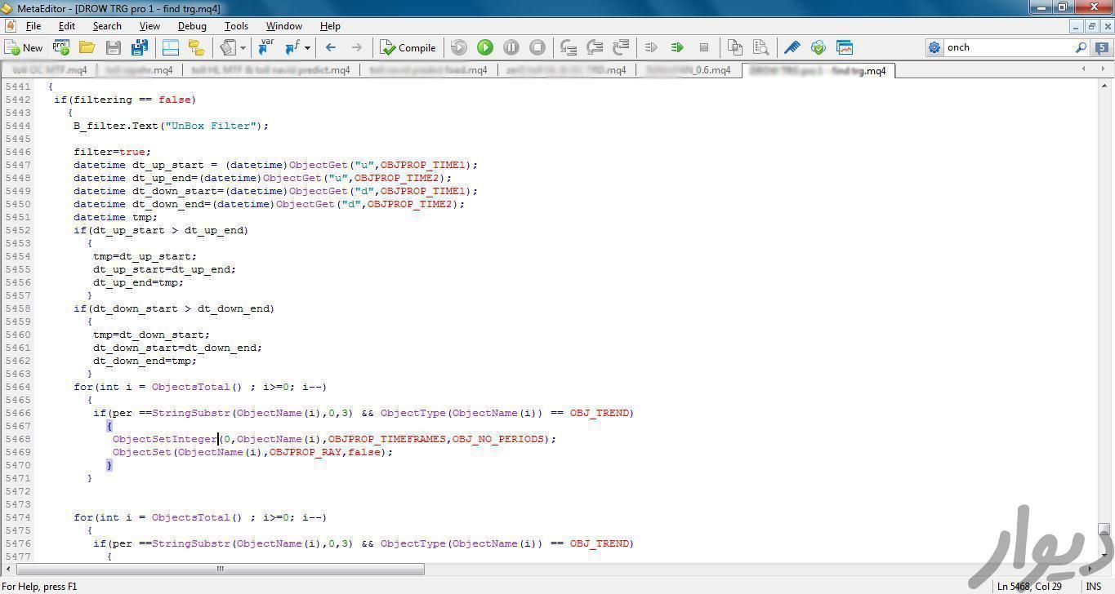Compile the current mq4 file
1115x594 pixels.
tap(408, 47)
